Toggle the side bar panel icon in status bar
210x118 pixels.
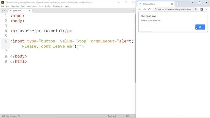[x=3, y=116]
